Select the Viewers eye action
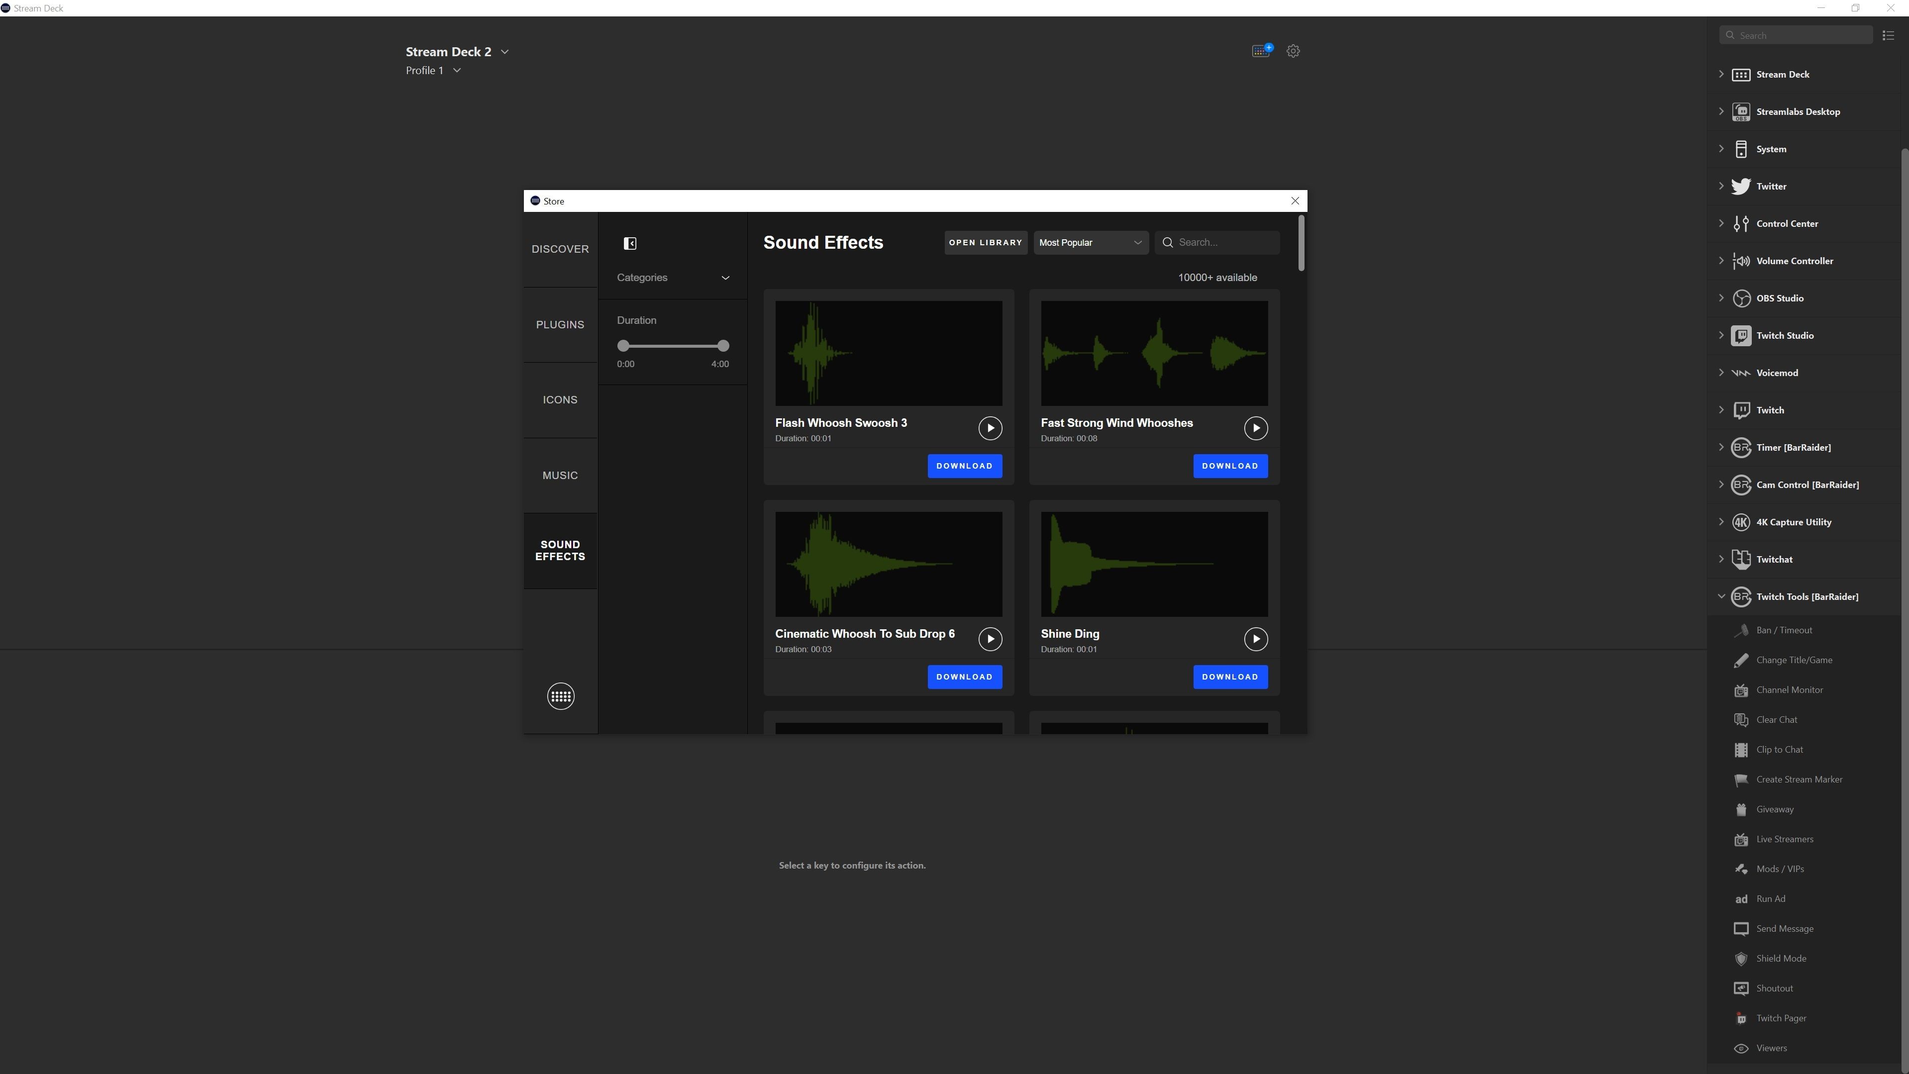Viewport: 1909px width, 1074px height. pos(1771,1048)
